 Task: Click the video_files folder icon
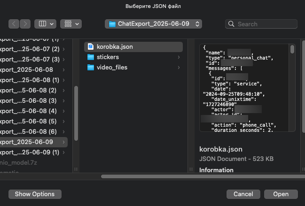pos(91,68)
